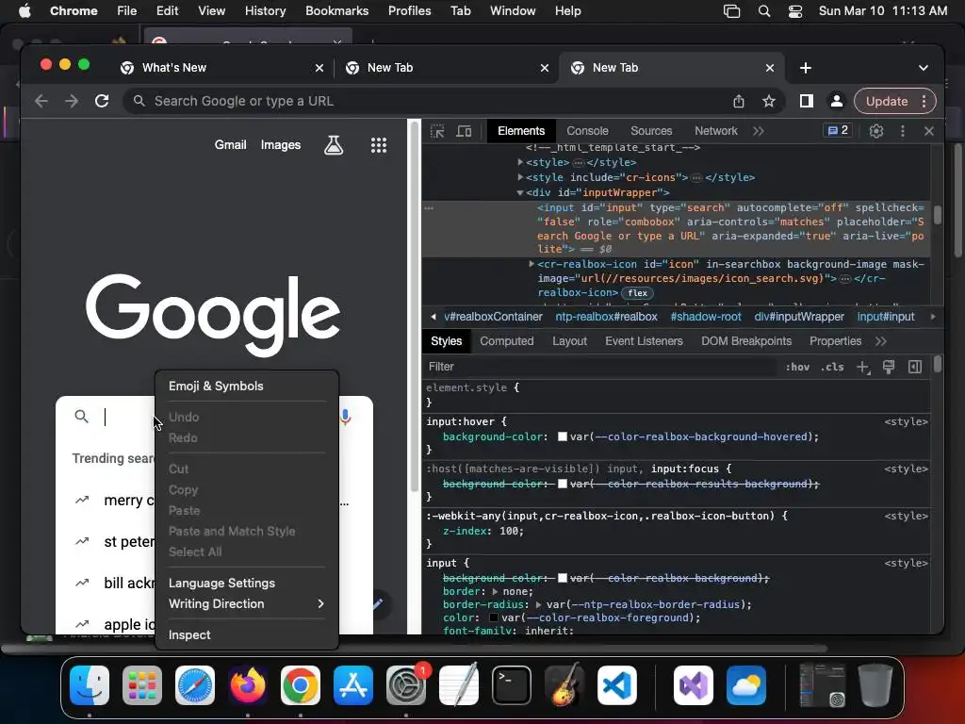Add a new style rule
Viewport: 965px width, 724px height.
863,367
